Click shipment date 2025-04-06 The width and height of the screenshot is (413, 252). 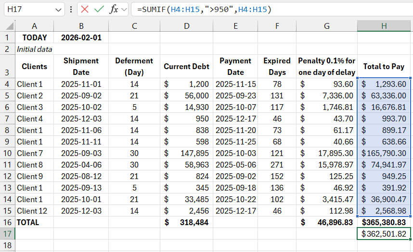[x=81, y=165]
